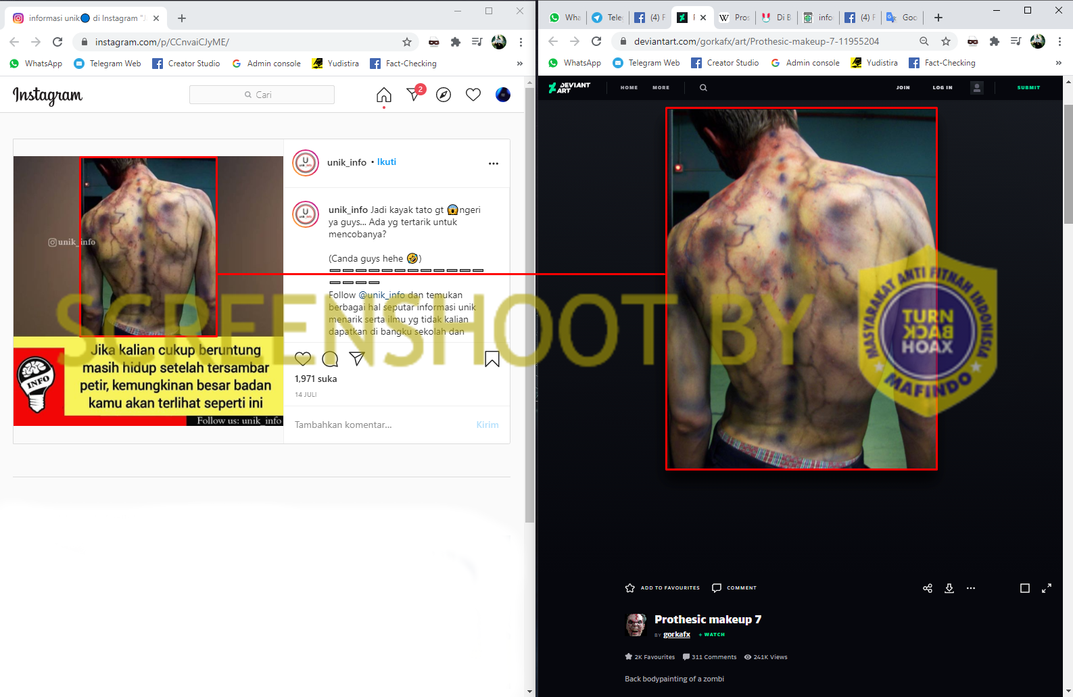Like the unik_info post heart icon
The height and width of the screenshot is (697, 1073).
(x=303, y=358)
